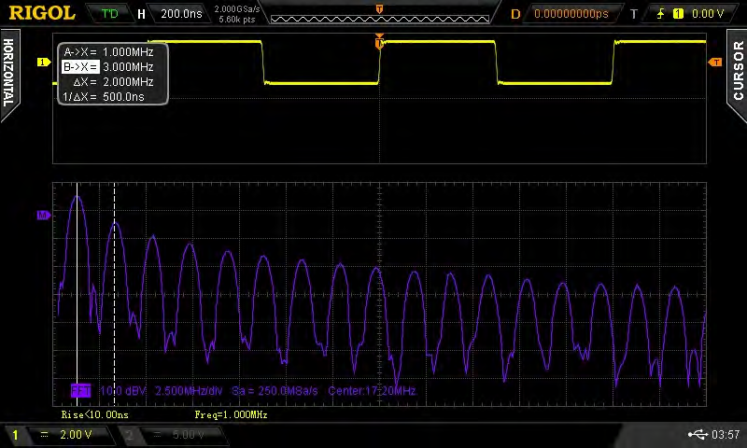This screenshot has height=448, width=747.
Task: Click the 2.000GSa/s sample rate readout
Action: pyautogui.click(x=237, y=9)
